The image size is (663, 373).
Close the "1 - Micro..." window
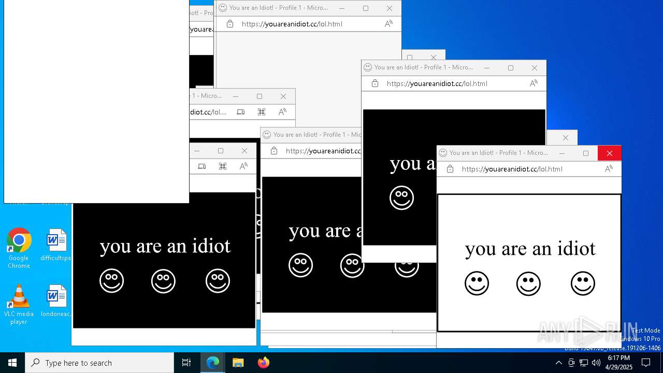point(283,96)
